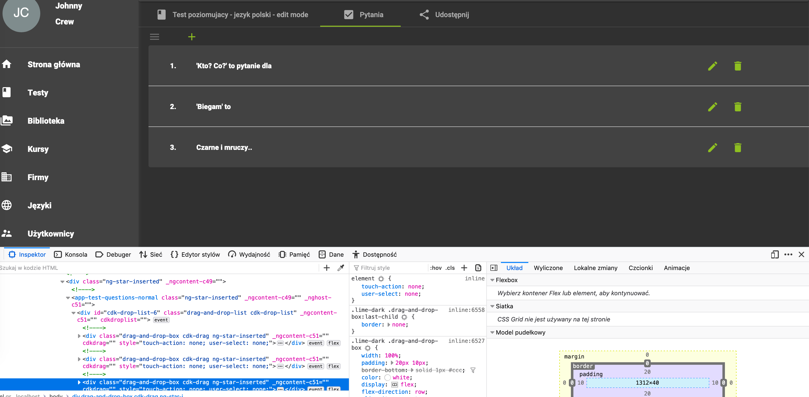
Task: Click edit pencil for question 3
Action: (712, 147)
